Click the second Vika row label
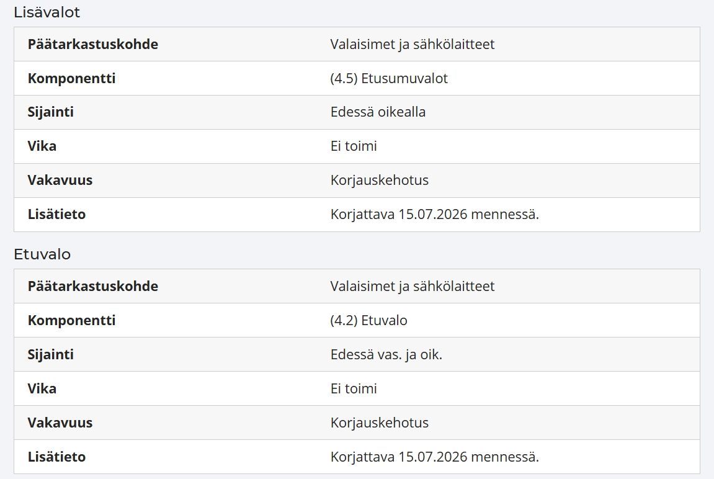Image resolution: width=714 pixels, height=479 pixels. (x=42, y=389)
